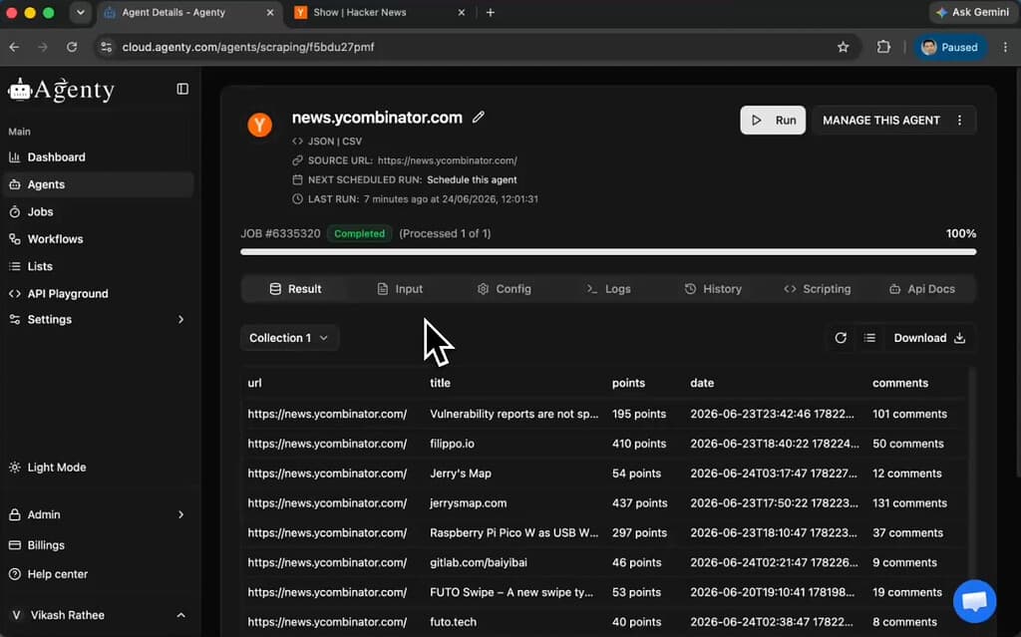
Task: Refresh the results table
Action: (841, 338)
